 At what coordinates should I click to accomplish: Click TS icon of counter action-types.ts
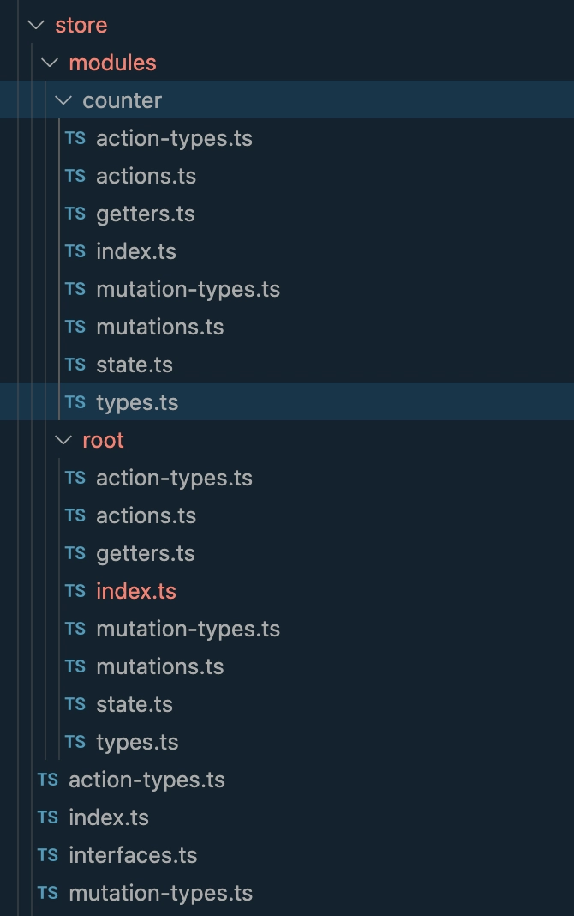[x=75, y=138]
